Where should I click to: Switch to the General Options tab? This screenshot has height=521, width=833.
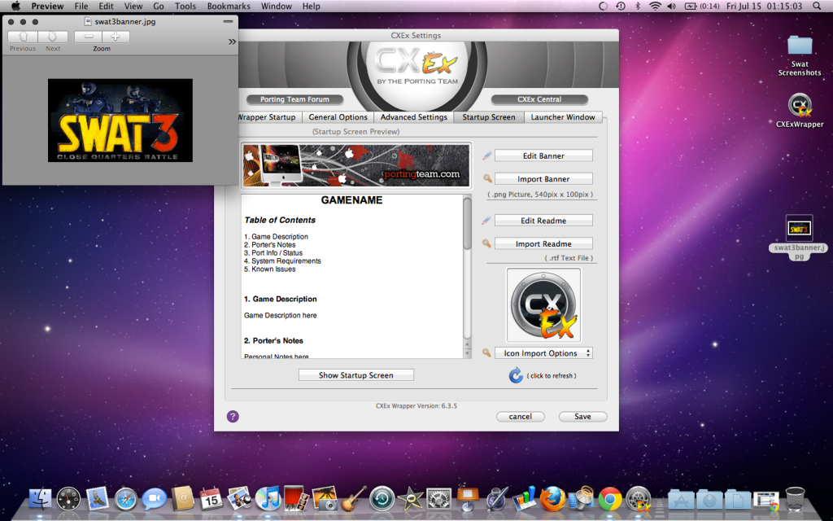338,117
